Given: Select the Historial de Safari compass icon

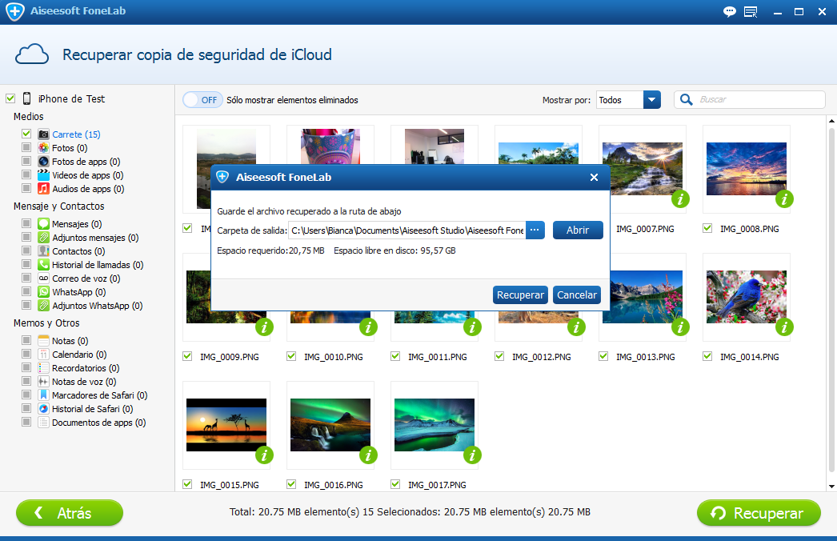Looking at the screenshot, I should tap(43, 409).
